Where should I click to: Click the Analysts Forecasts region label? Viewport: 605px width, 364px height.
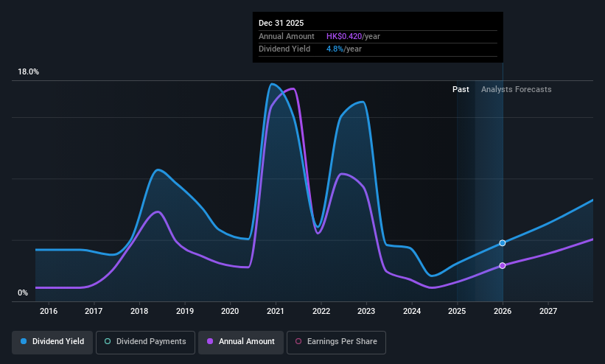517,90
